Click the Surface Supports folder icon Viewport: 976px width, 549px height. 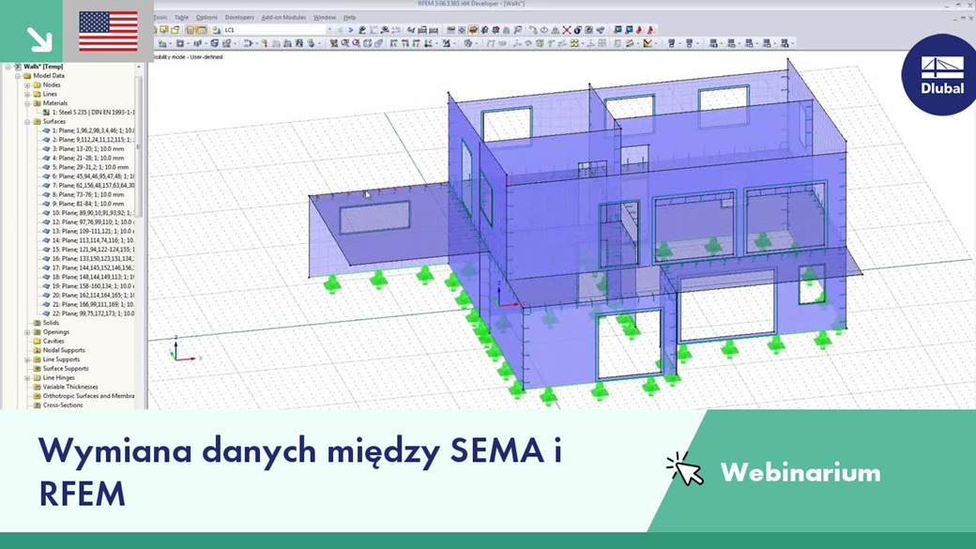coord(37,369)
